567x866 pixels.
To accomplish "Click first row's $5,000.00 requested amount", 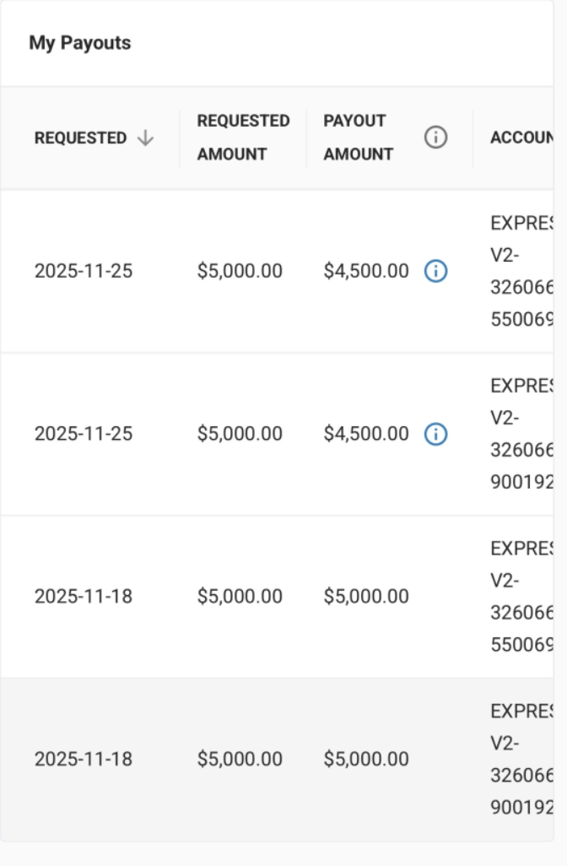I will click(x=240, y=271).
